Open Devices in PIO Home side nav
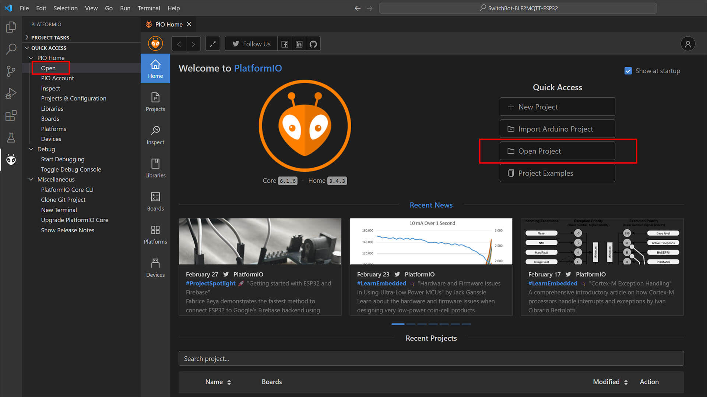The height and width of the screenshot is (397, 707). 155,268
